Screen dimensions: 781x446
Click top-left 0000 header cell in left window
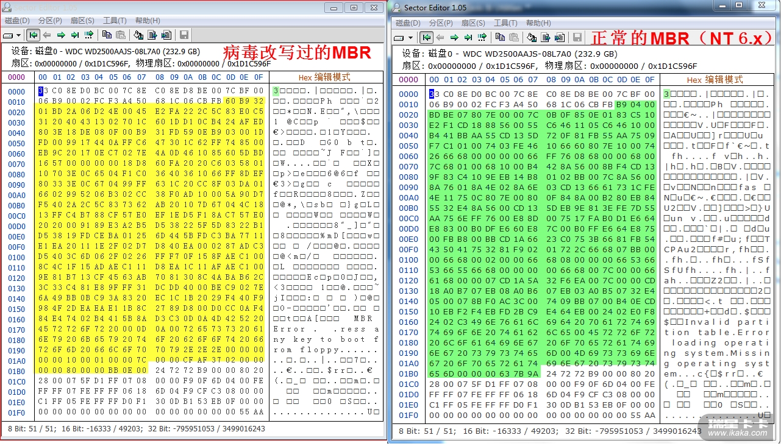click(x=16, y=77)
